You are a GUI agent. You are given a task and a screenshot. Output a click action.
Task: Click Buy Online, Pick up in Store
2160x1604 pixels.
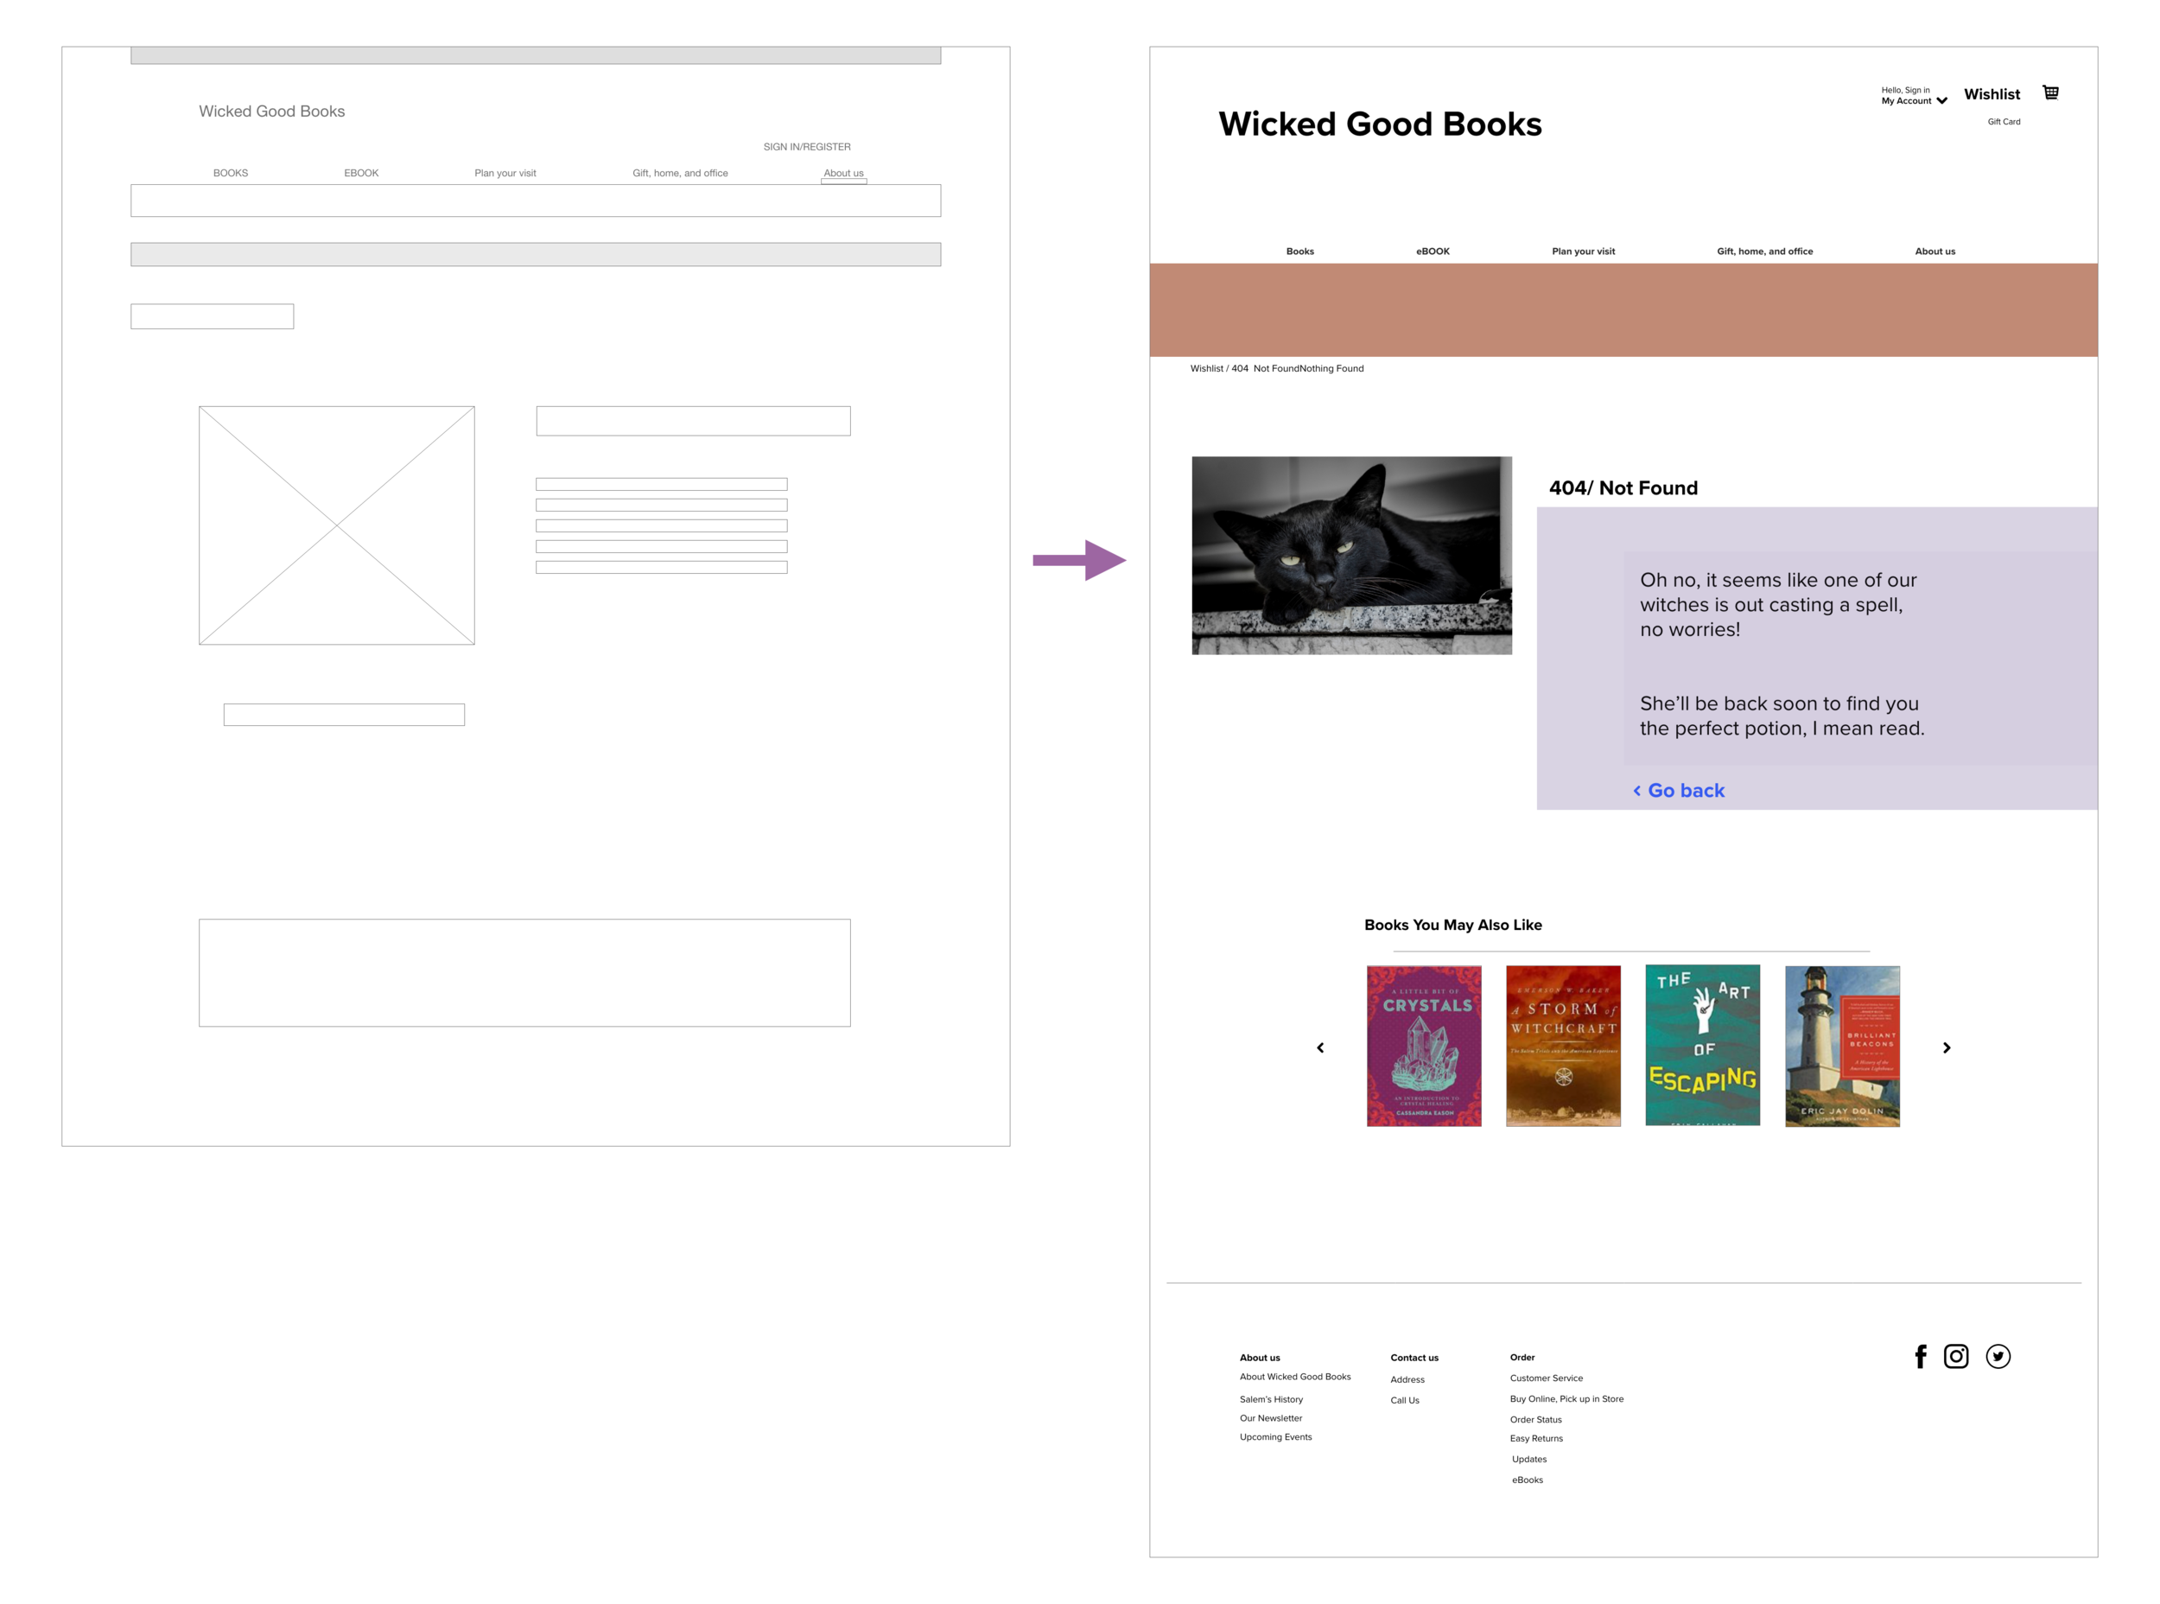pyautogui.click(x=1566, y=1399)
